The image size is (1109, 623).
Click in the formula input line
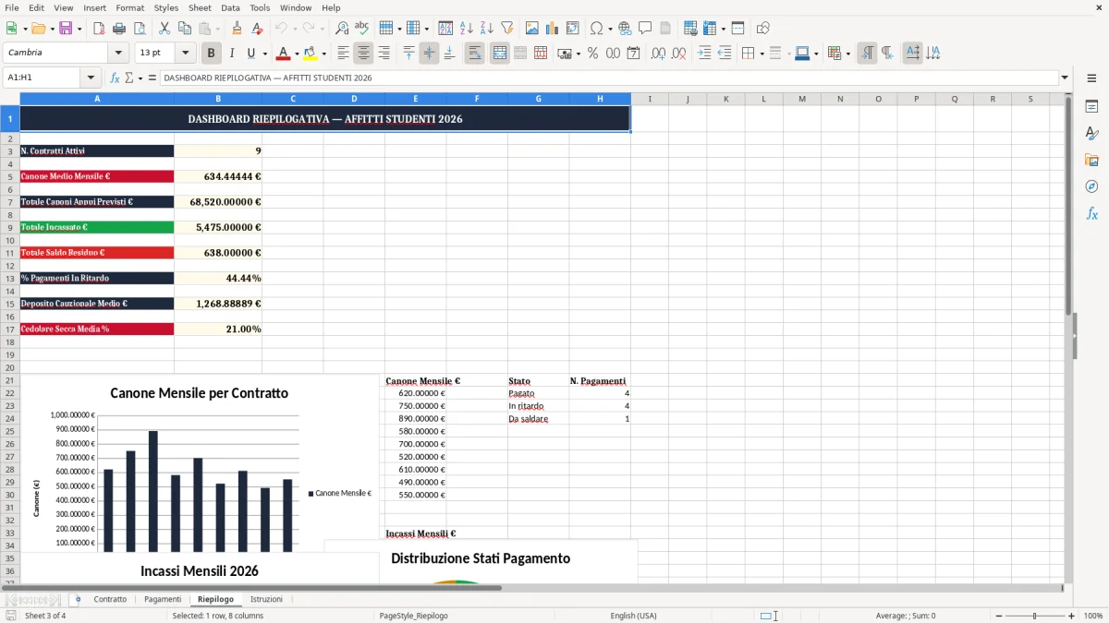(608, 78)
